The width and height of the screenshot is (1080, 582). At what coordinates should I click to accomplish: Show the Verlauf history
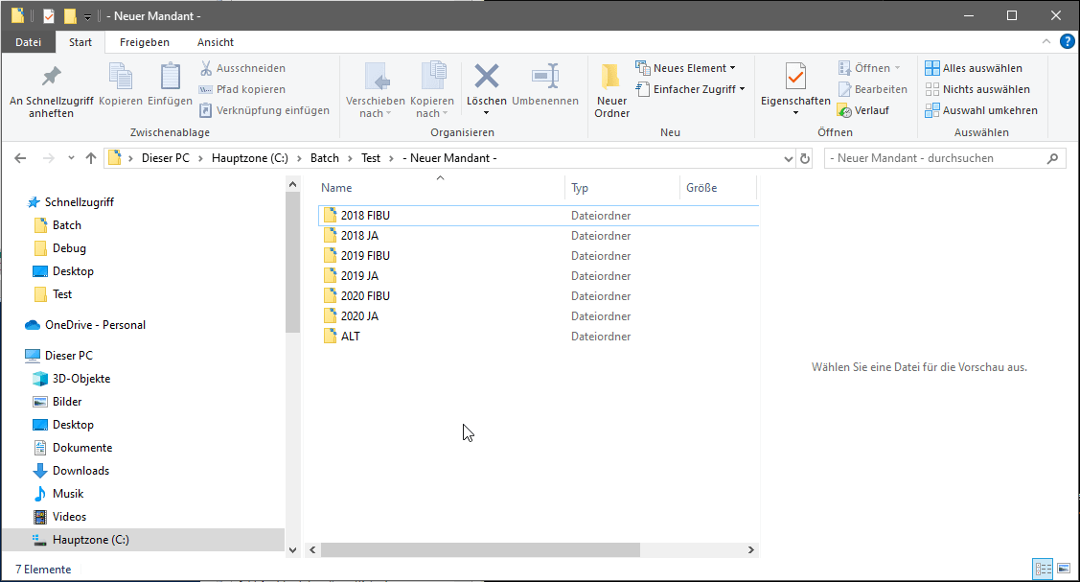(x=863, y=110)
